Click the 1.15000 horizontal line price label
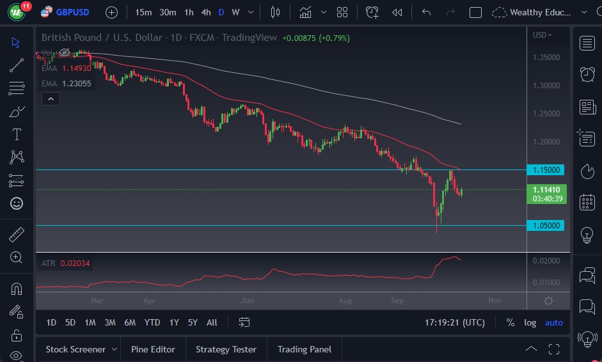The image size is (602, 362). coord(546,170)
